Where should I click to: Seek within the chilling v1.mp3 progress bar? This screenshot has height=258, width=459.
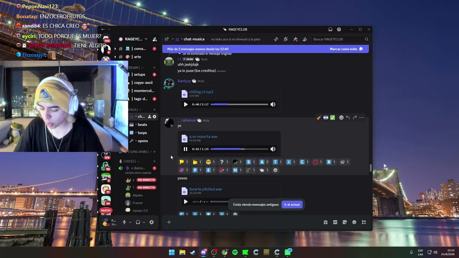point(239,104)
